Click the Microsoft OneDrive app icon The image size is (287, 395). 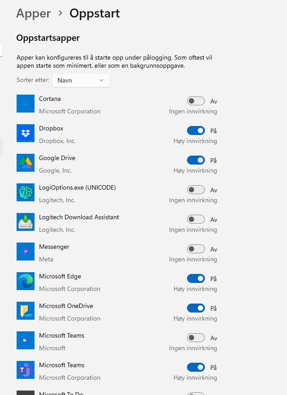26,311
